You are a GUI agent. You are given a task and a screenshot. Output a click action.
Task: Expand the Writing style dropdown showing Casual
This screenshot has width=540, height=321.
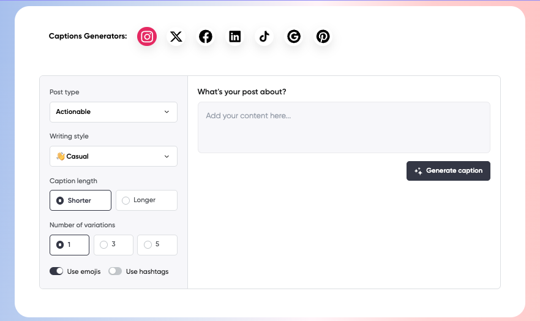[x=113, y=156]
